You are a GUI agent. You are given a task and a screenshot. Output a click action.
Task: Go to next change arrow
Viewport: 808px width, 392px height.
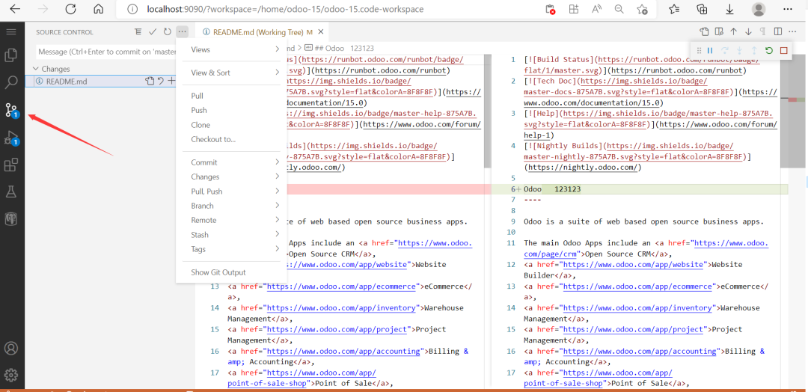[748, 32]
